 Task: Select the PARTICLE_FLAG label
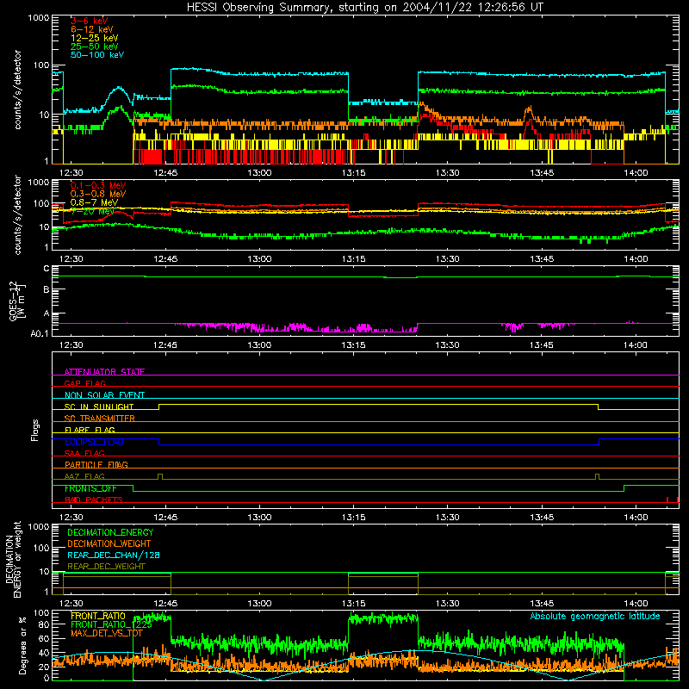pos(96,464)
